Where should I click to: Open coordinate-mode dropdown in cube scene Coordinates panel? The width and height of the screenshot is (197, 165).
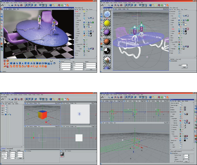5,158
